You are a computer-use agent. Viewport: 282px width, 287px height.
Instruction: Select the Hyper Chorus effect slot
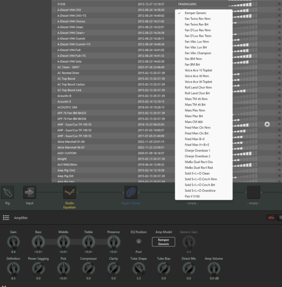pos(131,192)
